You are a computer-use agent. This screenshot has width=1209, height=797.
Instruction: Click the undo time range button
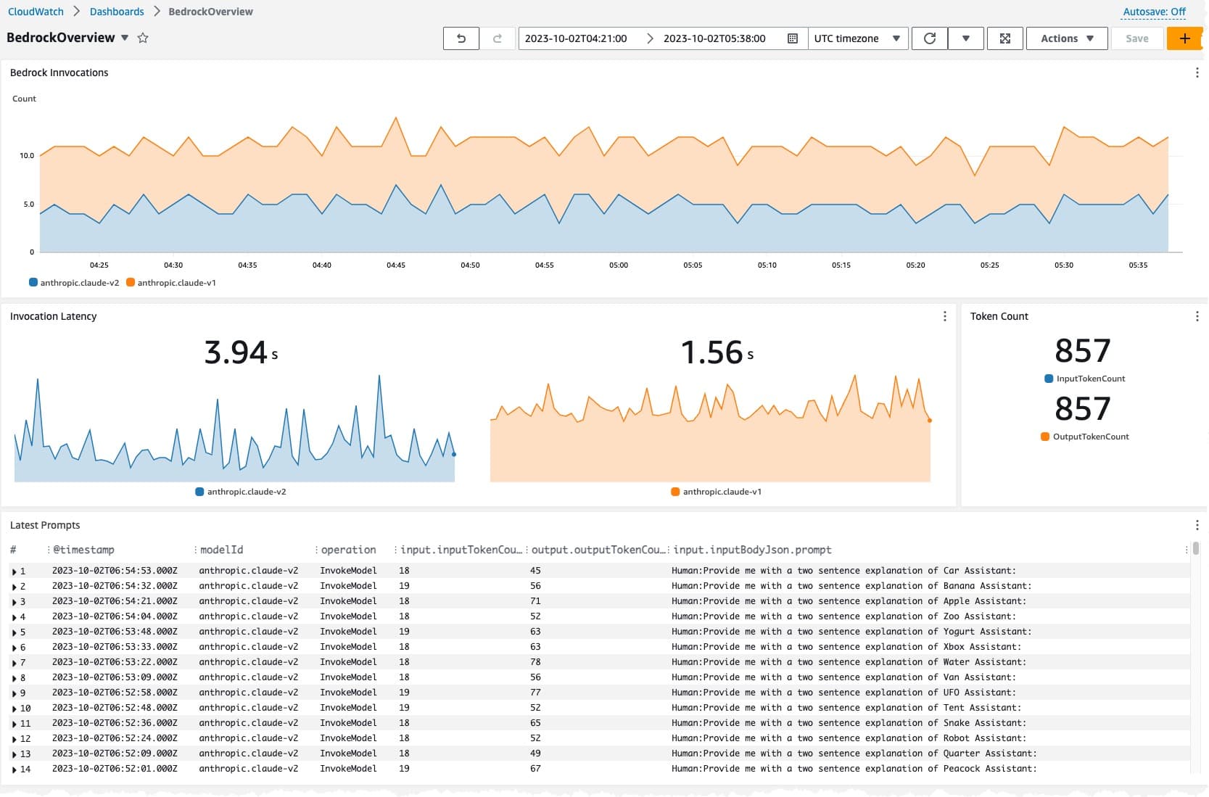pos(461,38)
